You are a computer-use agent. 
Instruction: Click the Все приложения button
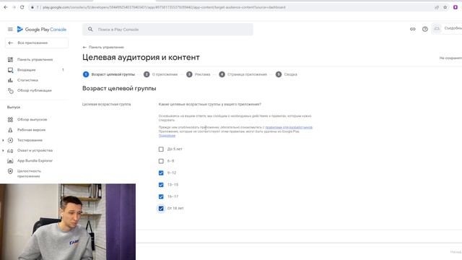click(37, 43)
